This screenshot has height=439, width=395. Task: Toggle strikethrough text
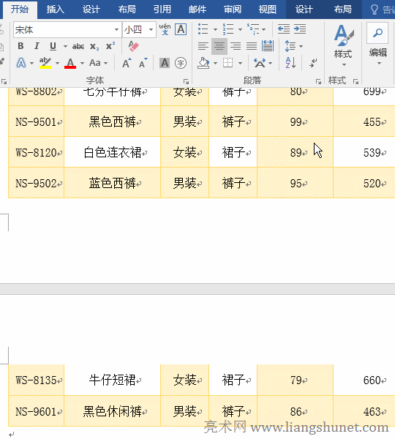click(x=78, y=46)
